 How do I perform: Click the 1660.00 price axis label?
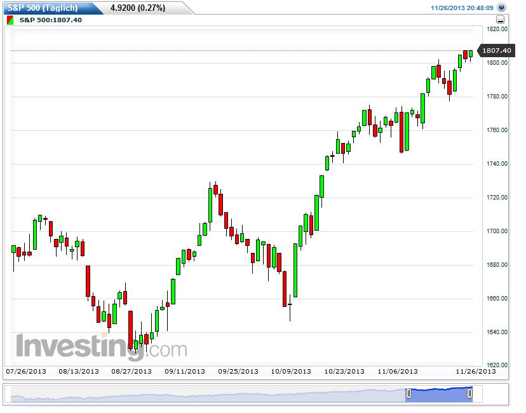tap(497, 298)
